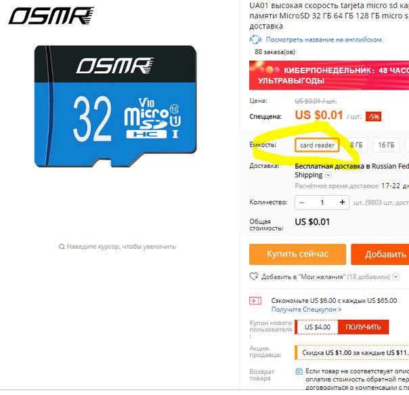Click the magnifier icon under the product image

coord(62,247)
